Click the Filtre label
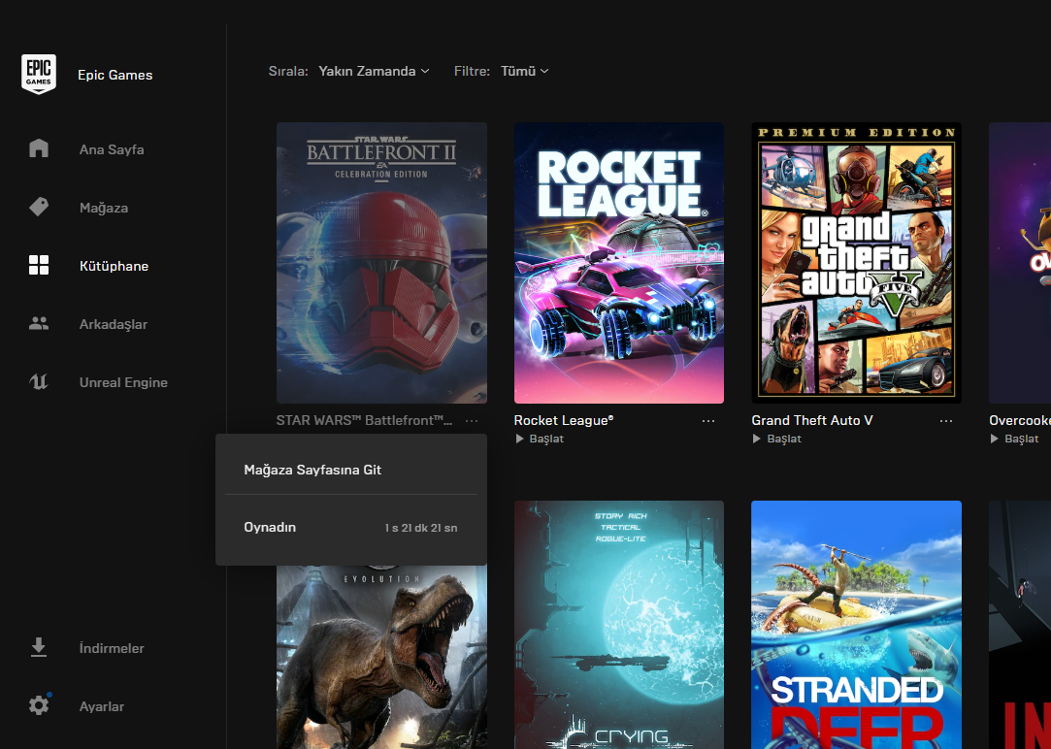The width and height of the screenshot is (1051, 749). point(472,71)
